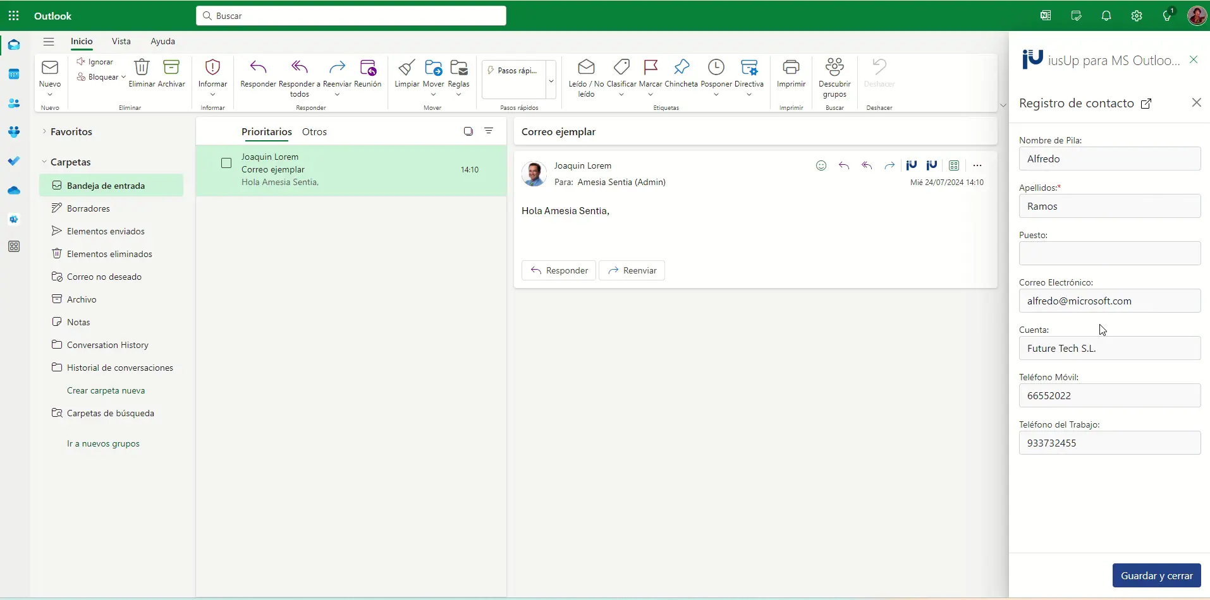Click the Imprimir printer icon
The image size is (1210, 600).
coord(791,68)
